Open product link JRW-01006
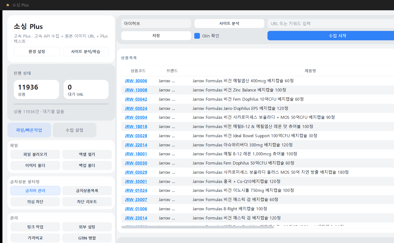Image resolution: width=394 pixels, height=243 pixels. [136, 209]
